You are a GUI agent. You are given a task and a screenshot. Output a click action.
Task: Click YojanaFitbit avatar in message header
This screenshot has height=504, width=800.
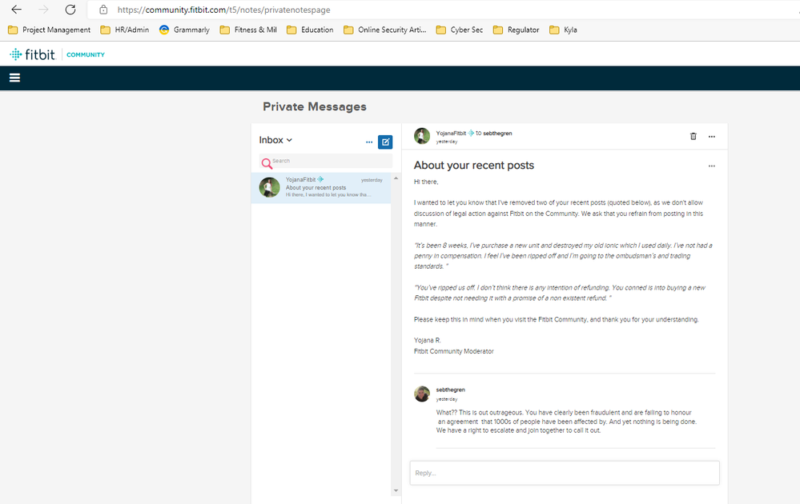(x=422, y=136)
